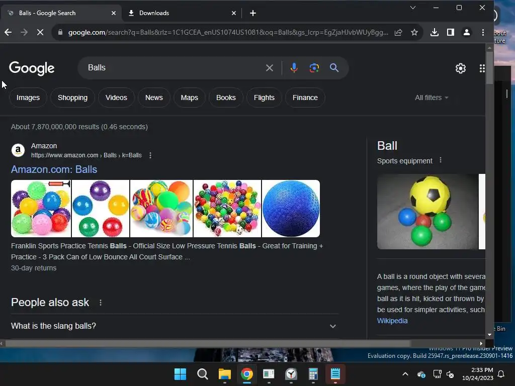The height and width of the screenshot is (386, 515).
Task: Clear the Balls search query
Action: point(270,68)
